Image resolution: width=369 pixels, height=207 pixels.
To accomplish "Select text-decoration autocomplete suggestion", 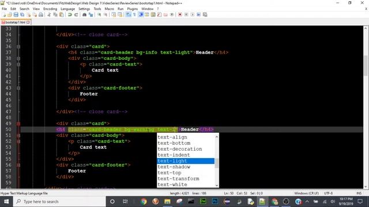I will 186,149.
